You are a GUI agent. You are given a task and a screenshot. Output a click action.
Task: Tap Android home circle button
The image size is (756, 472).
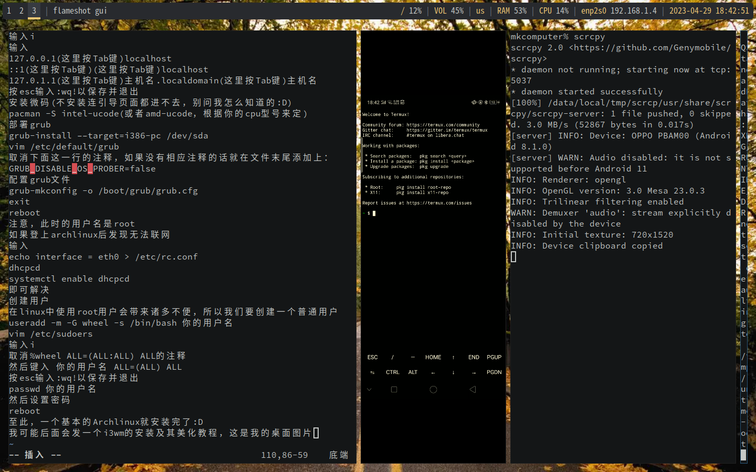click(433, 390)
